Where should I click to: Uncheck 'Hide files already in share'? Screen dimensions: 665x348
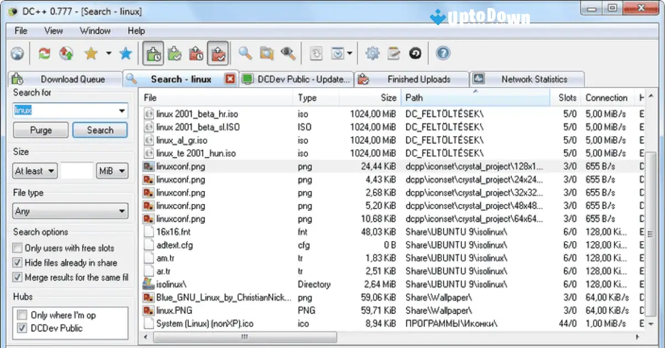(17, 263)
